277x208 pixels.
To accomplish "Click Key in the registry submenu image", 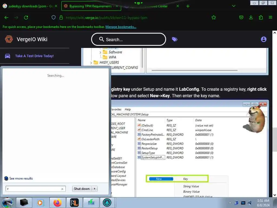I will coord(186,179).
